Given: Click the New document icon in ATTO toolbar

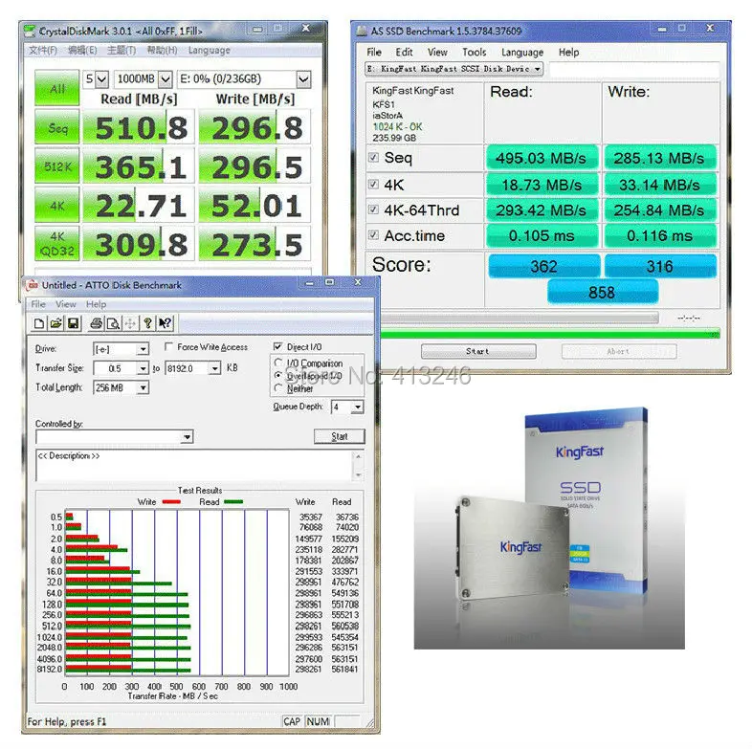Looking at the screenshot, I should point(40,323).
